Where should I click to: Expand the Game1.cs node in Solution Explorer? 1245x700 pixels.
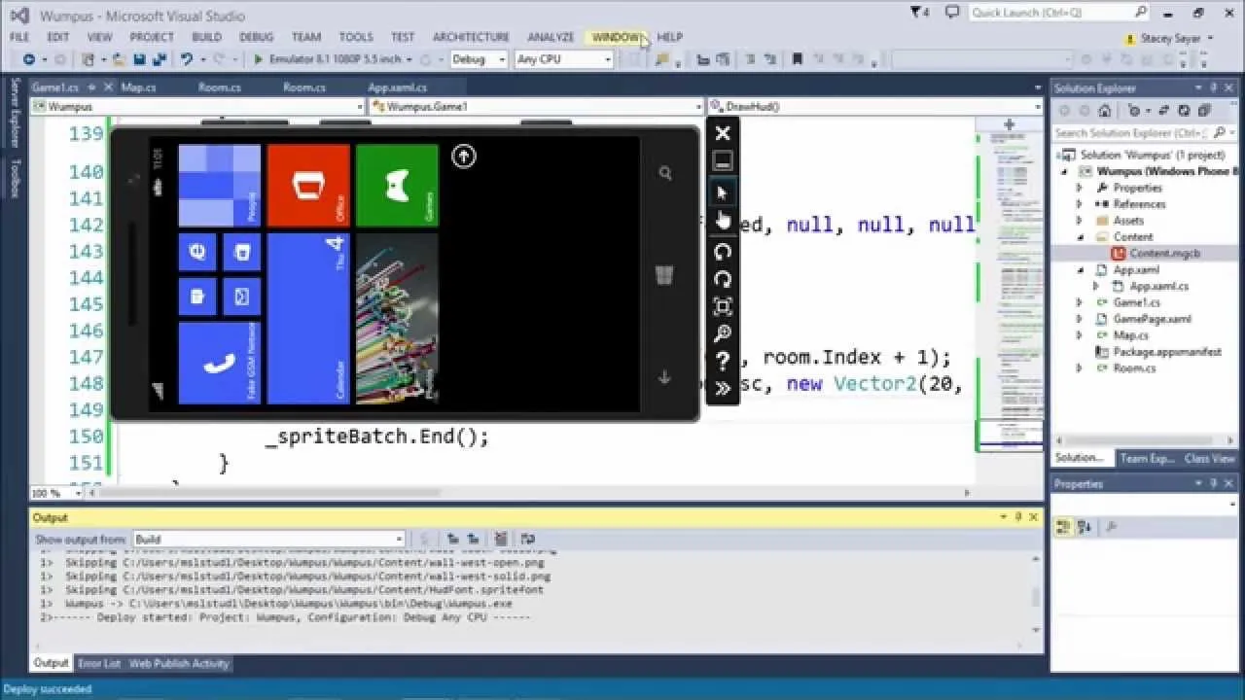click(x=1080, y=302)
